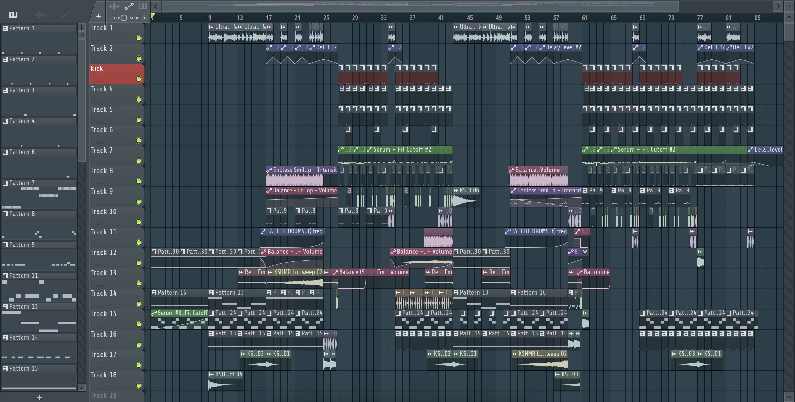Click the Del..l #2 automation icon on Track 2
This screenshot has height=402, width=795.
(x=312, y=47)
